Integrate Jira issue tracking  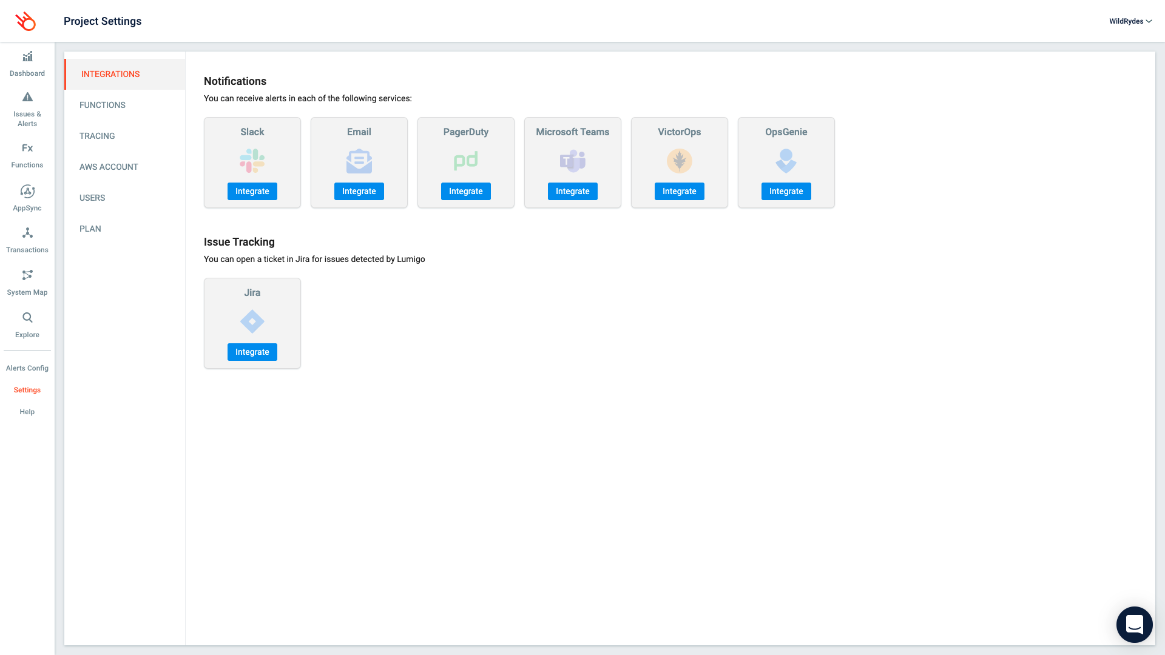pyautogui.click(x=252, y=352)
